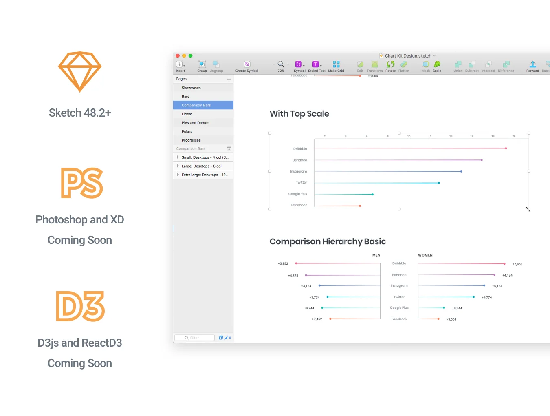Viewport: 550px width, 416px height.
Task: Click the layer count icon beside Filter
Action: pos(221,338)
